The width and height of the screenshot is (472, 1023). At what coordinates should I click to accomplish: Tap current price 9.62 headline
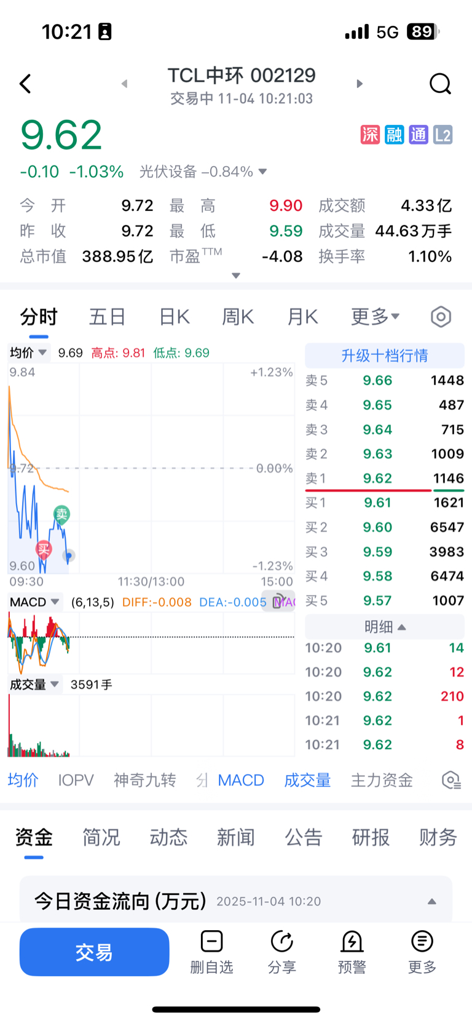coord(61,135)
